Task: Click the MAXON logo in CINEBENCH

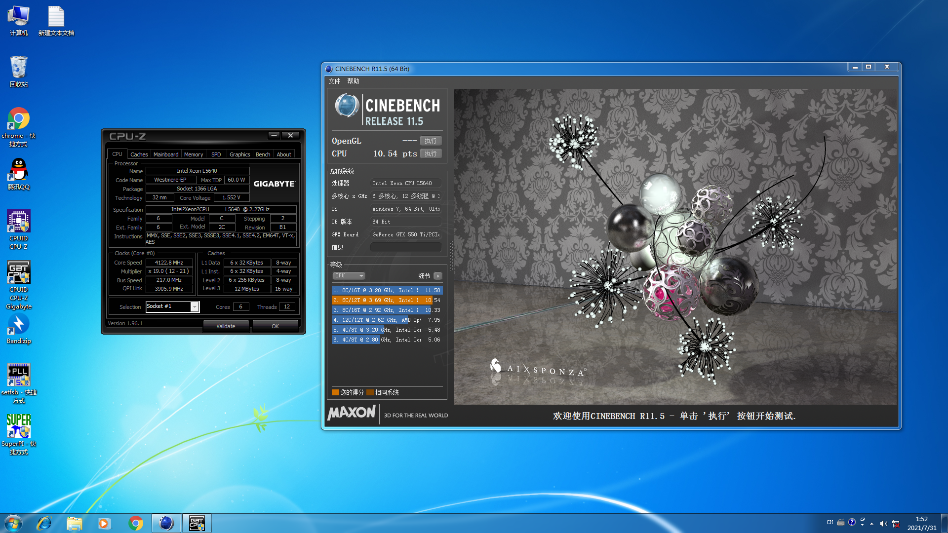Action: [352, 413]
